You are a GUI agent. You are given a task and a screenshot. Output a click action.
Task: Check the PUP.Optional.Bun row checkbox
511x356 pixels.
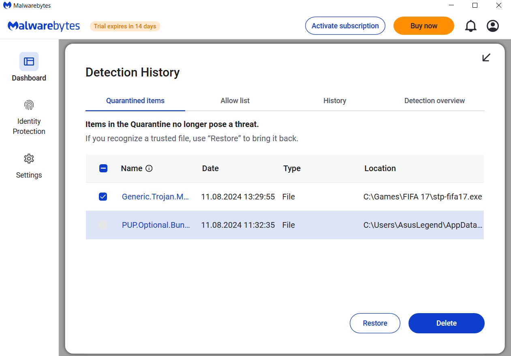pos(103,225)
